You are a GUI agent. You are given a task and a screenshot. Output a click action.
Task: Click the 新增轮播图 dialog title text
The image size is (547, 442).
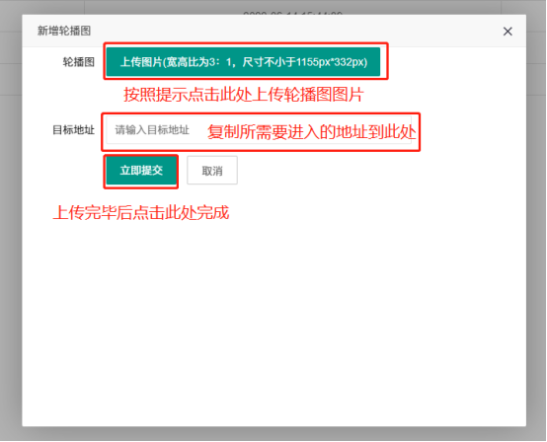pos(64,31)
